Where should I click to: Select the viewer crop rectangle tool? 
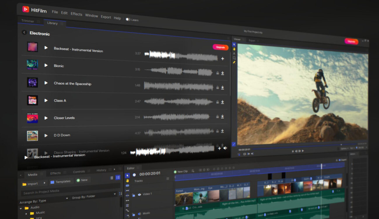pyautogui.click(x=234, y=58)
